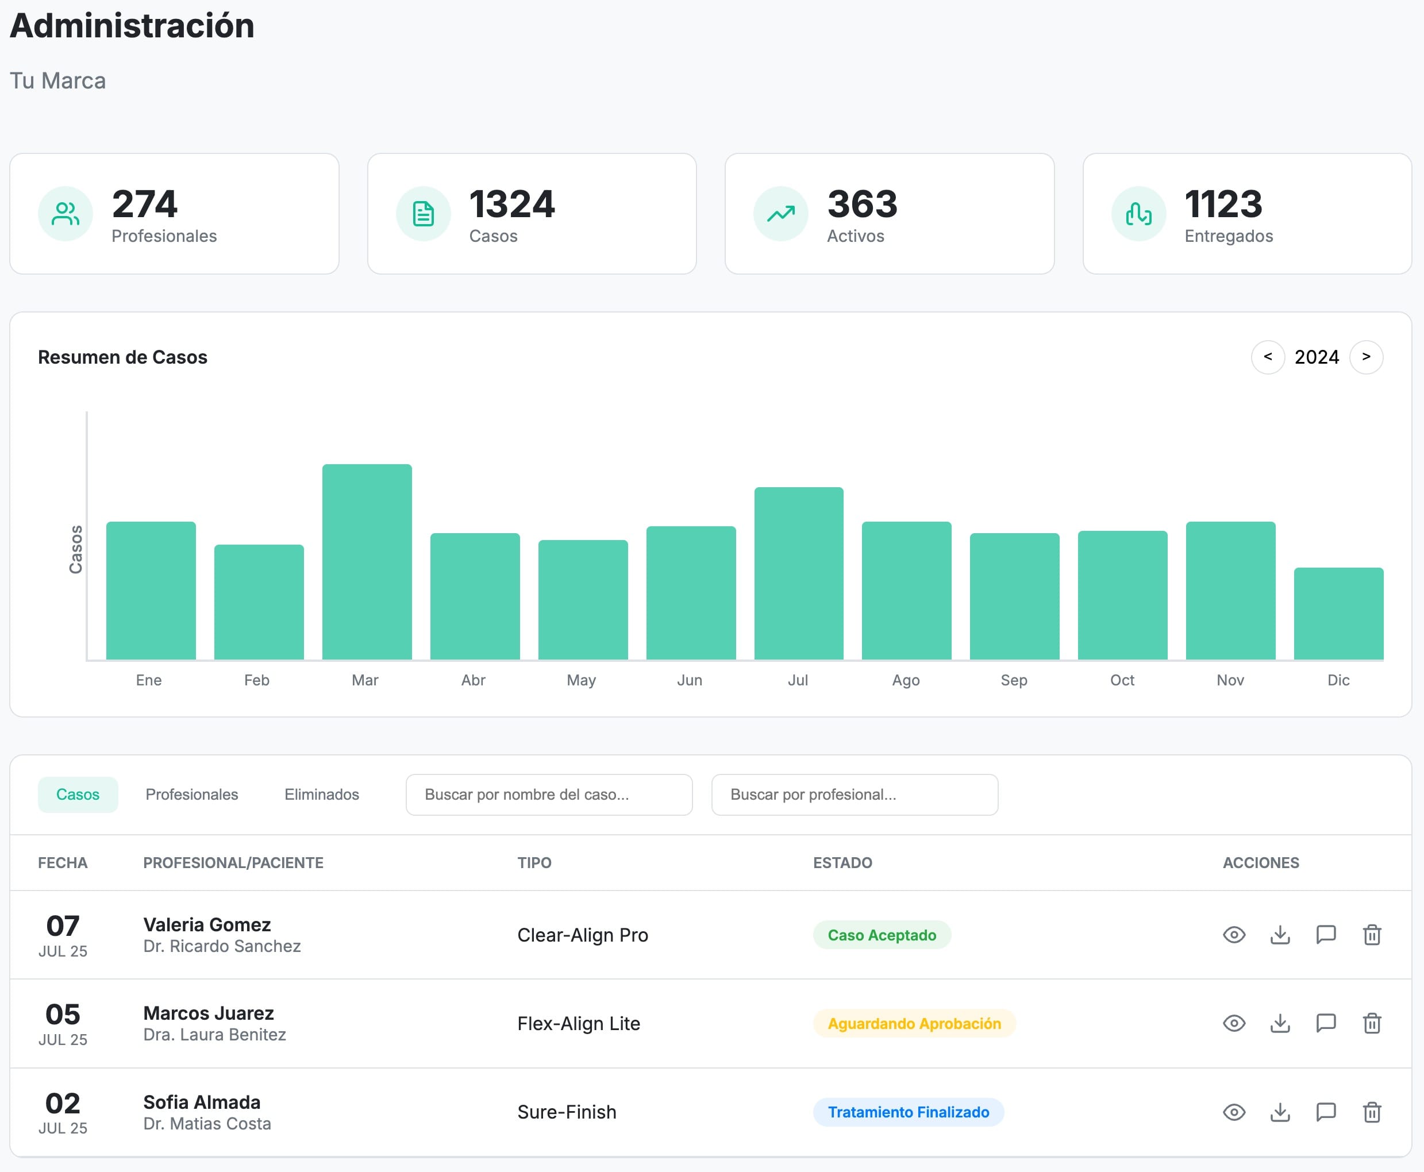The width and height of the screenshot is (1424, 1172).
Task: Download Valeria Gomez case files
Action: click(1280, 934)
